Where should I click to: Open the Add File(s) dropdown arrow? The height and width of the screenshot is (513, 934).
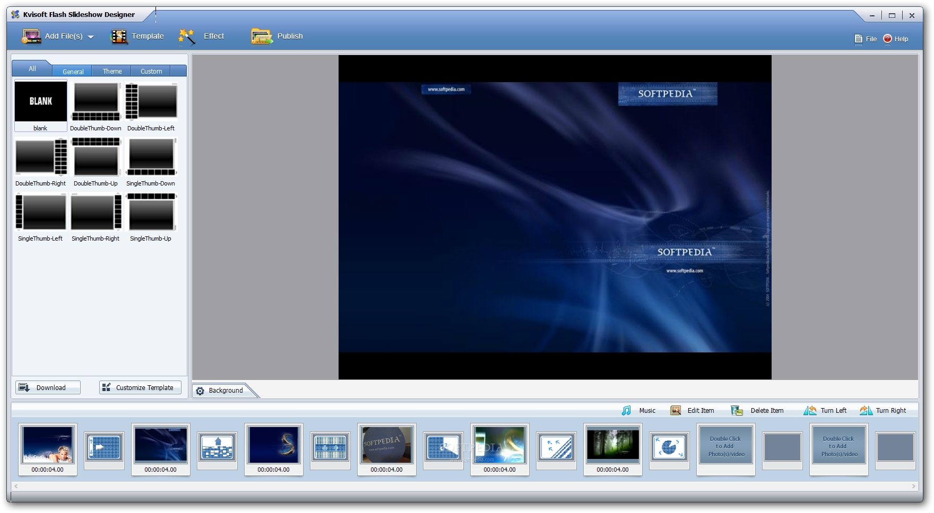(90, 37)
